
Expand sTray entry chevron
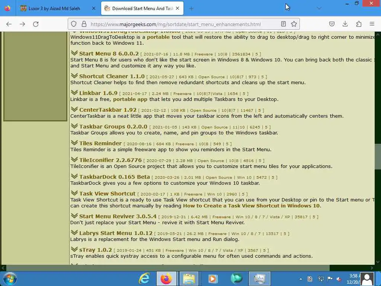74,249
